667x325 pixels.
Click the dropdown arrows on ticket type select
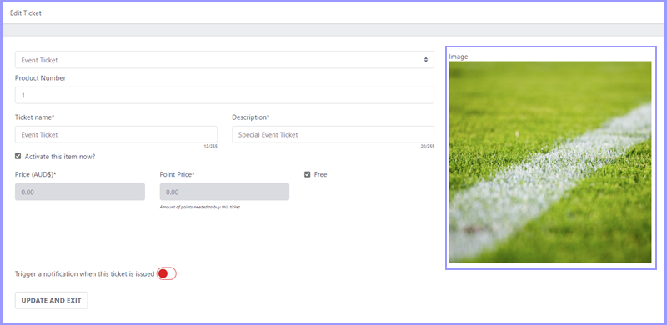point(425,60)
